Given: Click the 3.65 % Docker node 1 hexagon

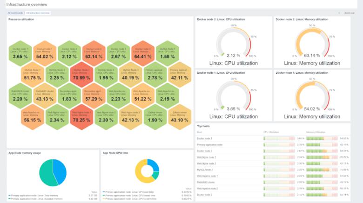Looking at the screenshot, I should 20,54.
